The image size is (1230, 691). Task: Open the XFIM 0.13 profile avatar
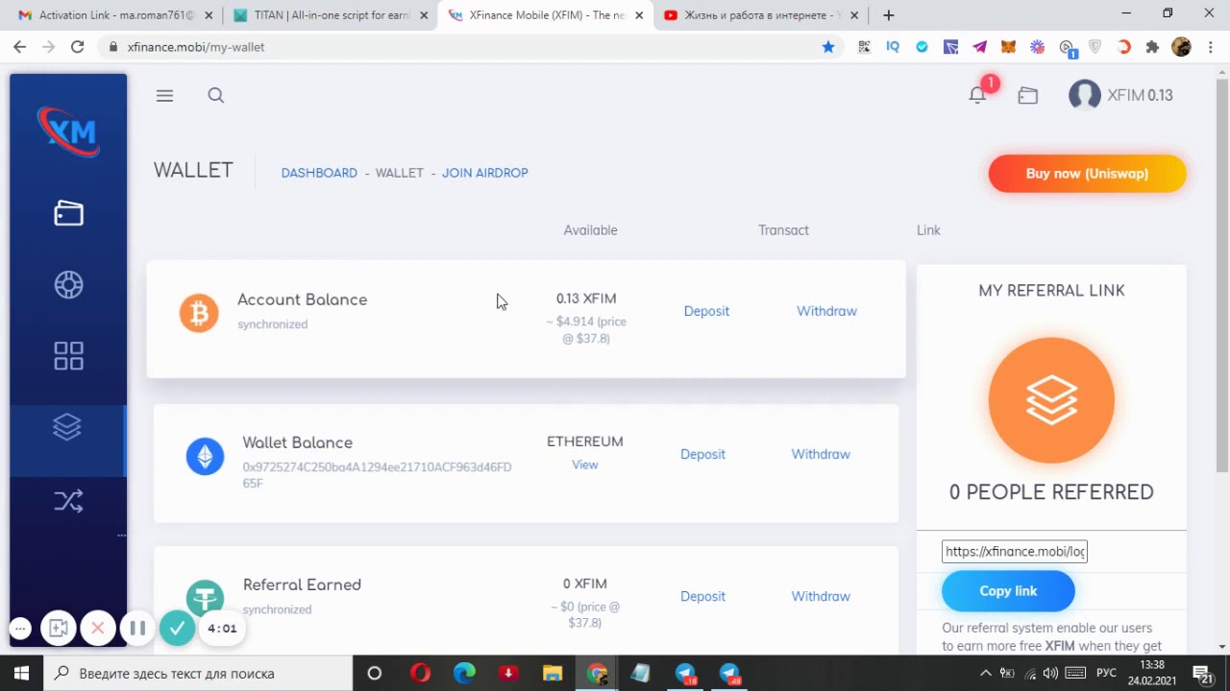coord(1085,95)
